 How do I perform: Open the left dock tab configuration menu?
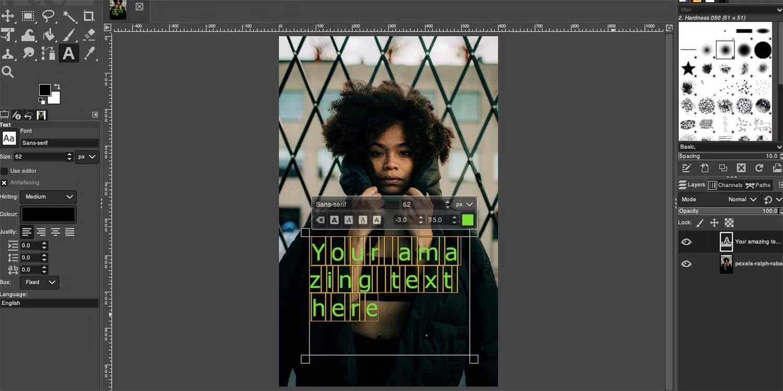pyautogui.click(x=95, y=115)
